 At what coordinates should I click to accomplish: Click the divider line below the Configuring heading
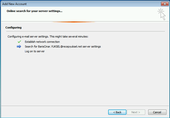tap(86, 31)
